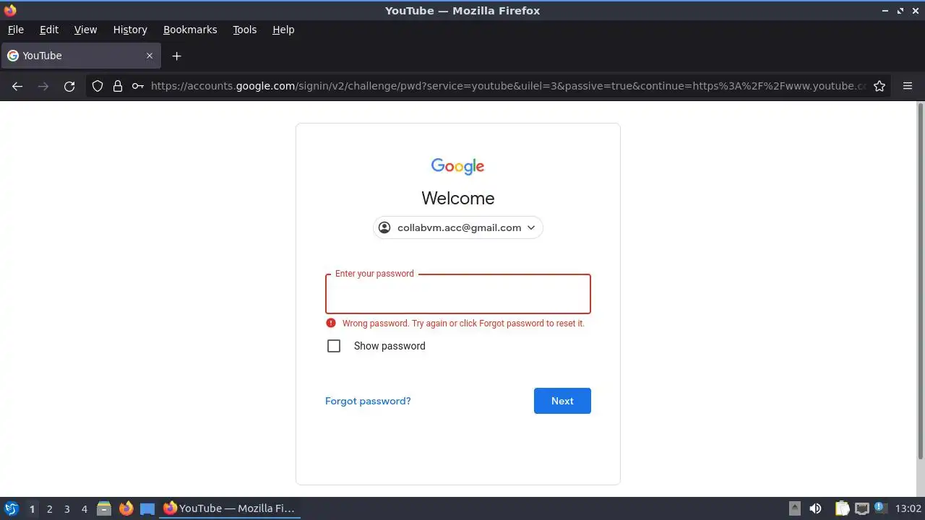This screenshot has width=925, height=520.
Task: Maximize the Firefox window
Action: 900,11
